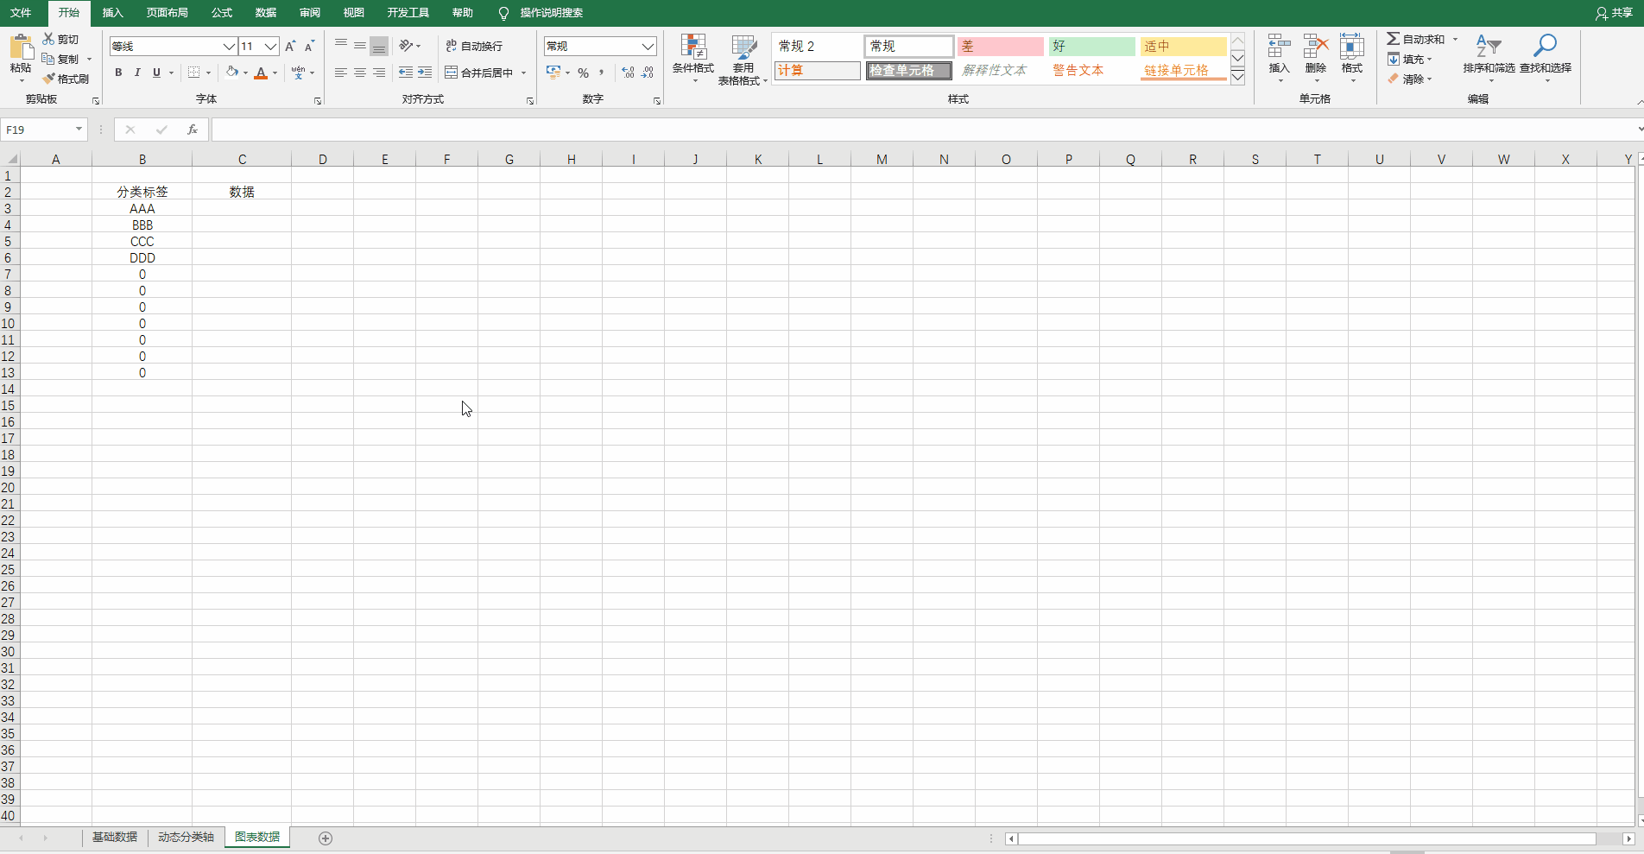Click the percent style icon
The height and width of the screenshot is (854, 1644).
tap(584, 73)
